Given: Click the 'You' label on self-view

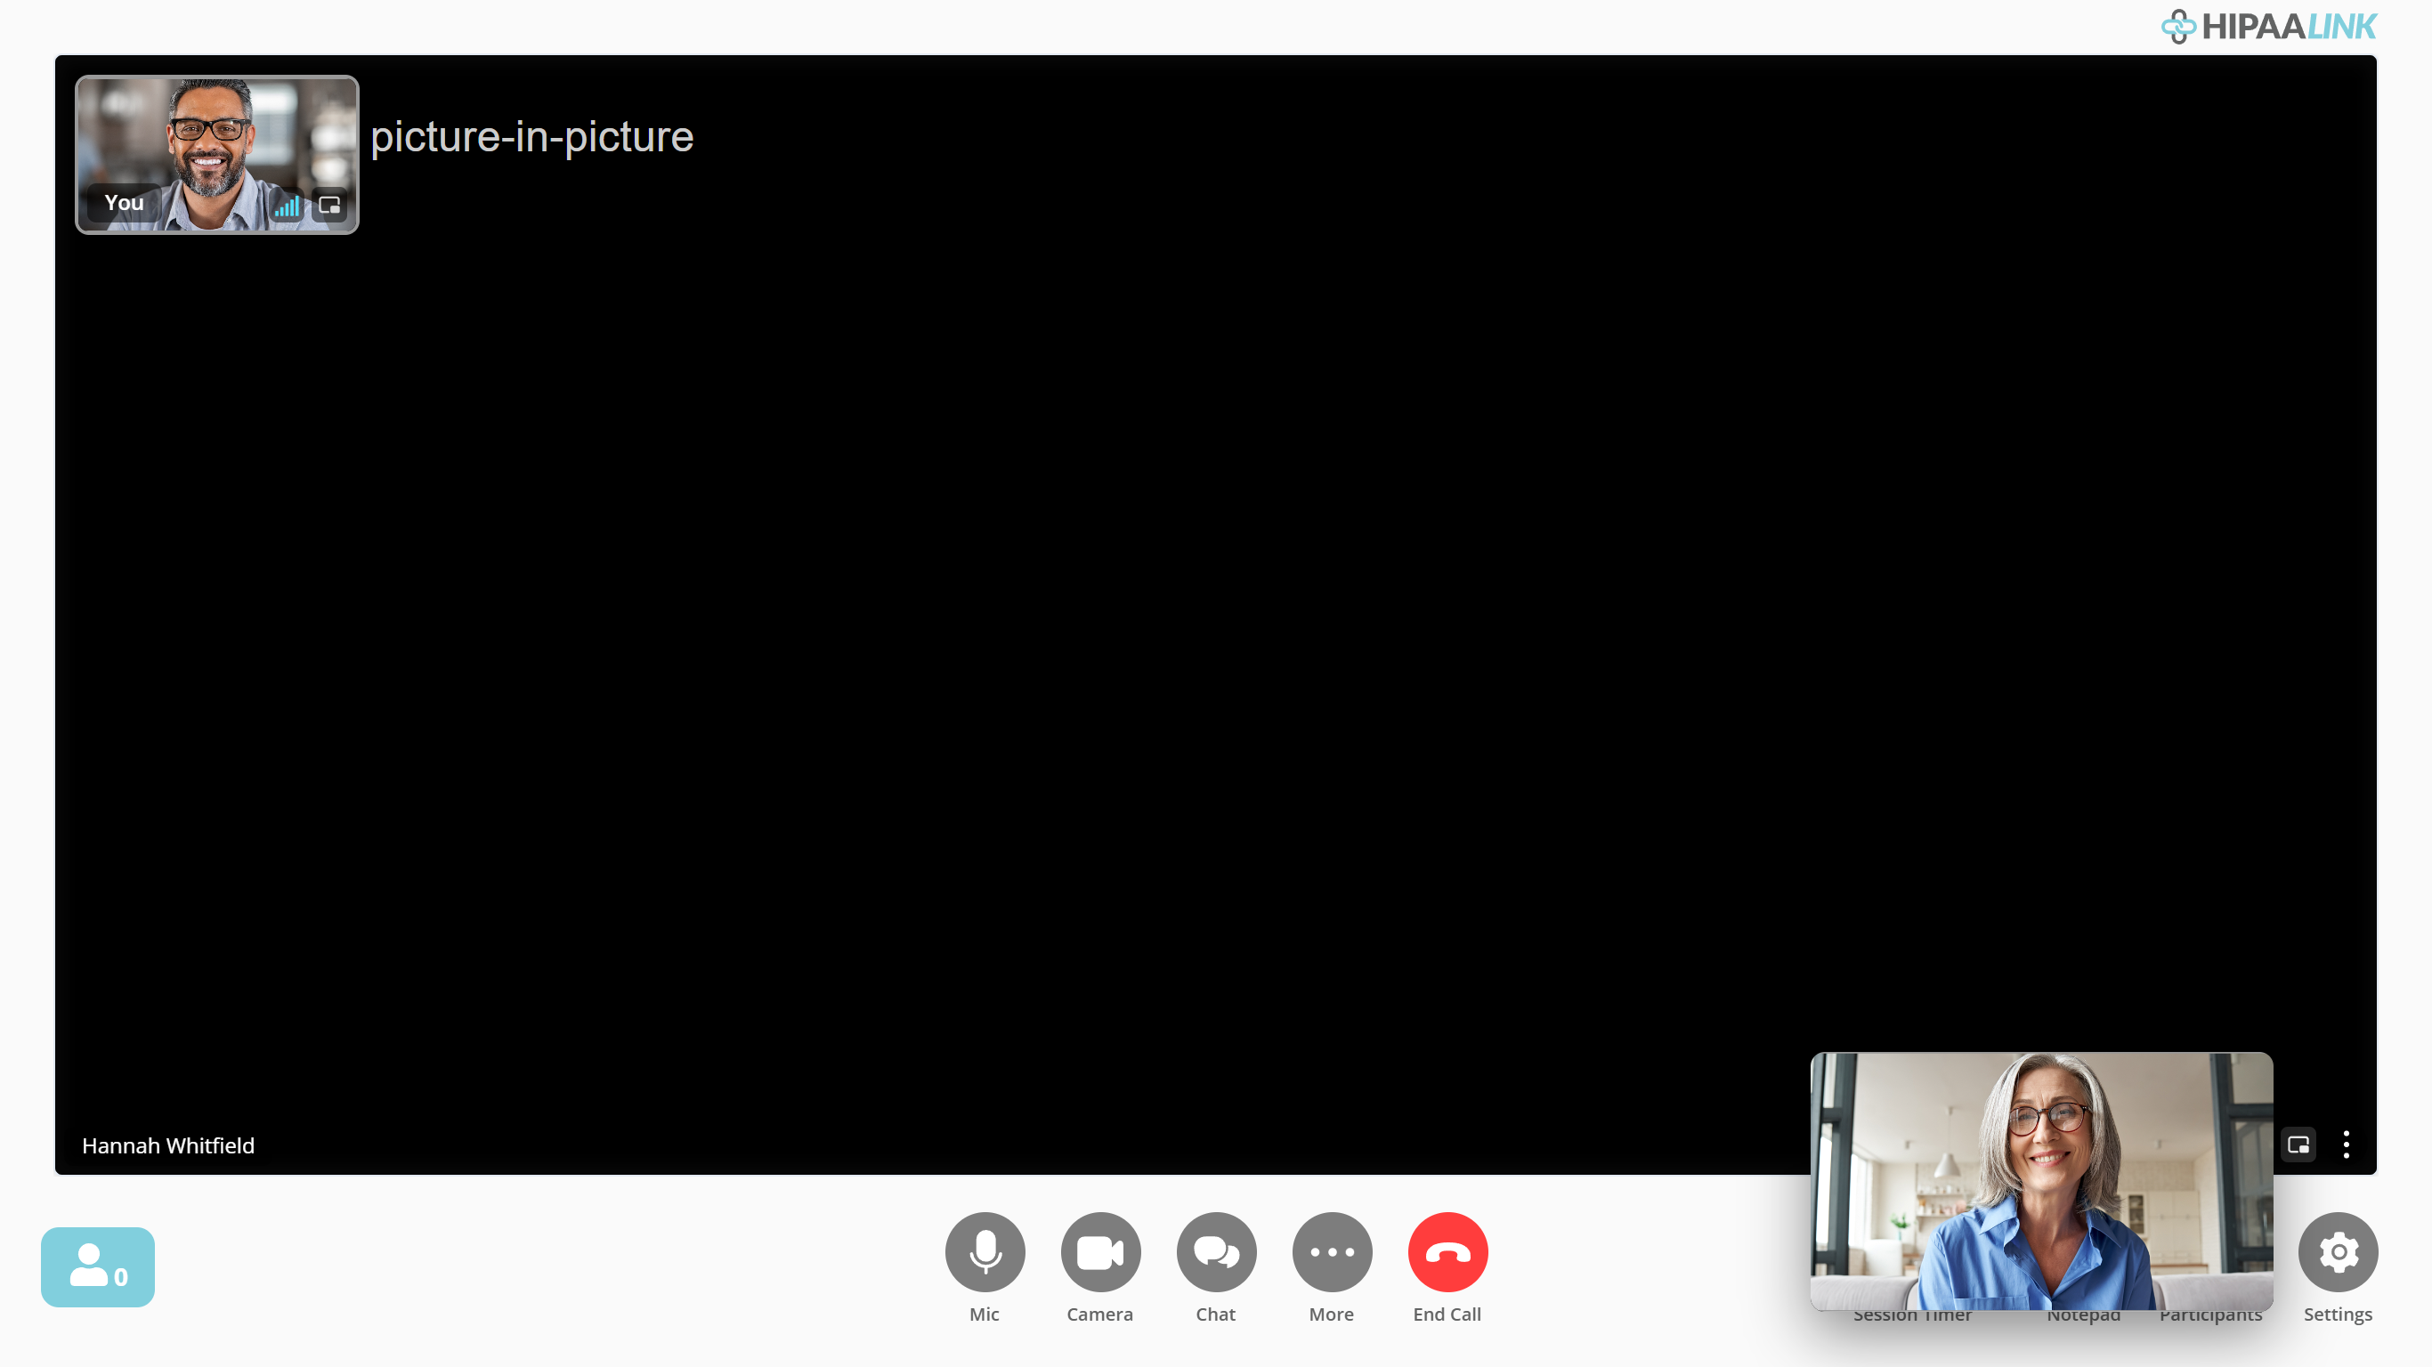Looking at the screenshot, I should (x=124, y=203).
